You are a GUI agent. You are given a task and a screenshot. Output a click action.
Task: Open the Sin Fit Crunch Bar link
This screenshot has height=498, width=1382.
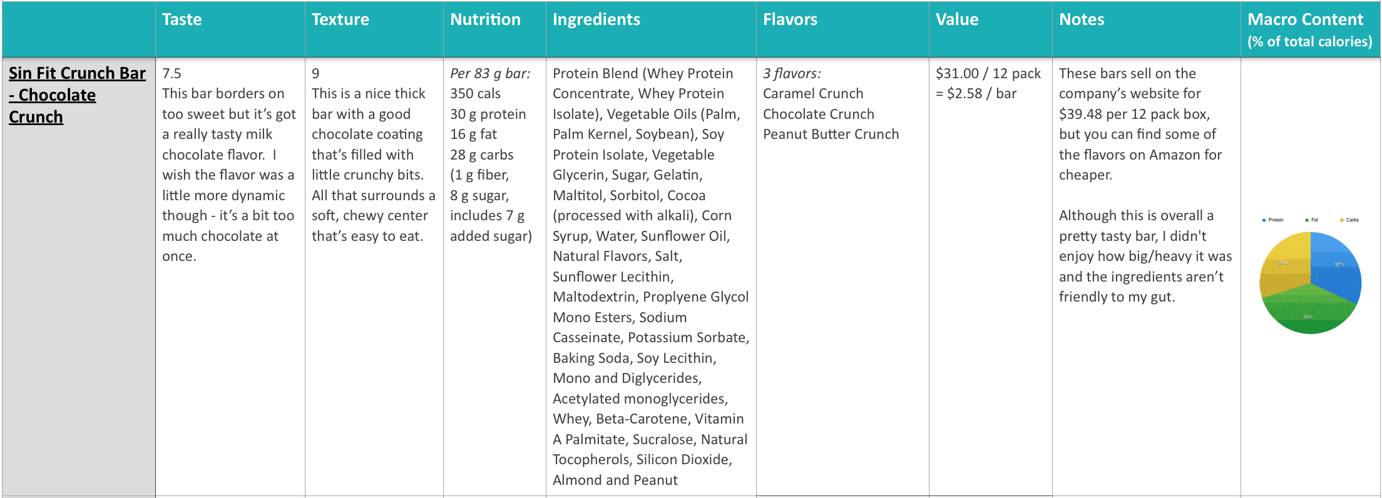pos(77,95)
